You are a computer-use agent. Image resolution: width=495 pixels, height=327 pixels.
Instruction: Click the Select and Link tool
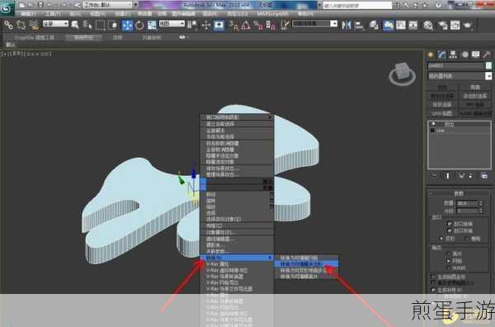8,25
